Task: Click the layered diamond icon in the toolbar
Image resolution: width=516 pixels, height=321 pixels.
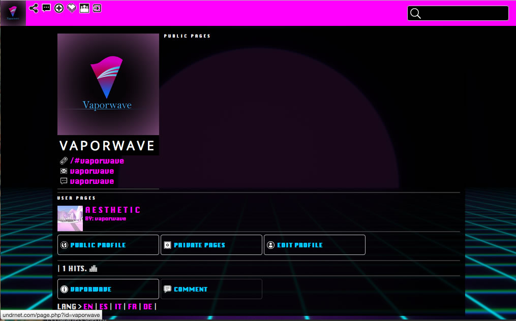Action: tap(72, 8)
